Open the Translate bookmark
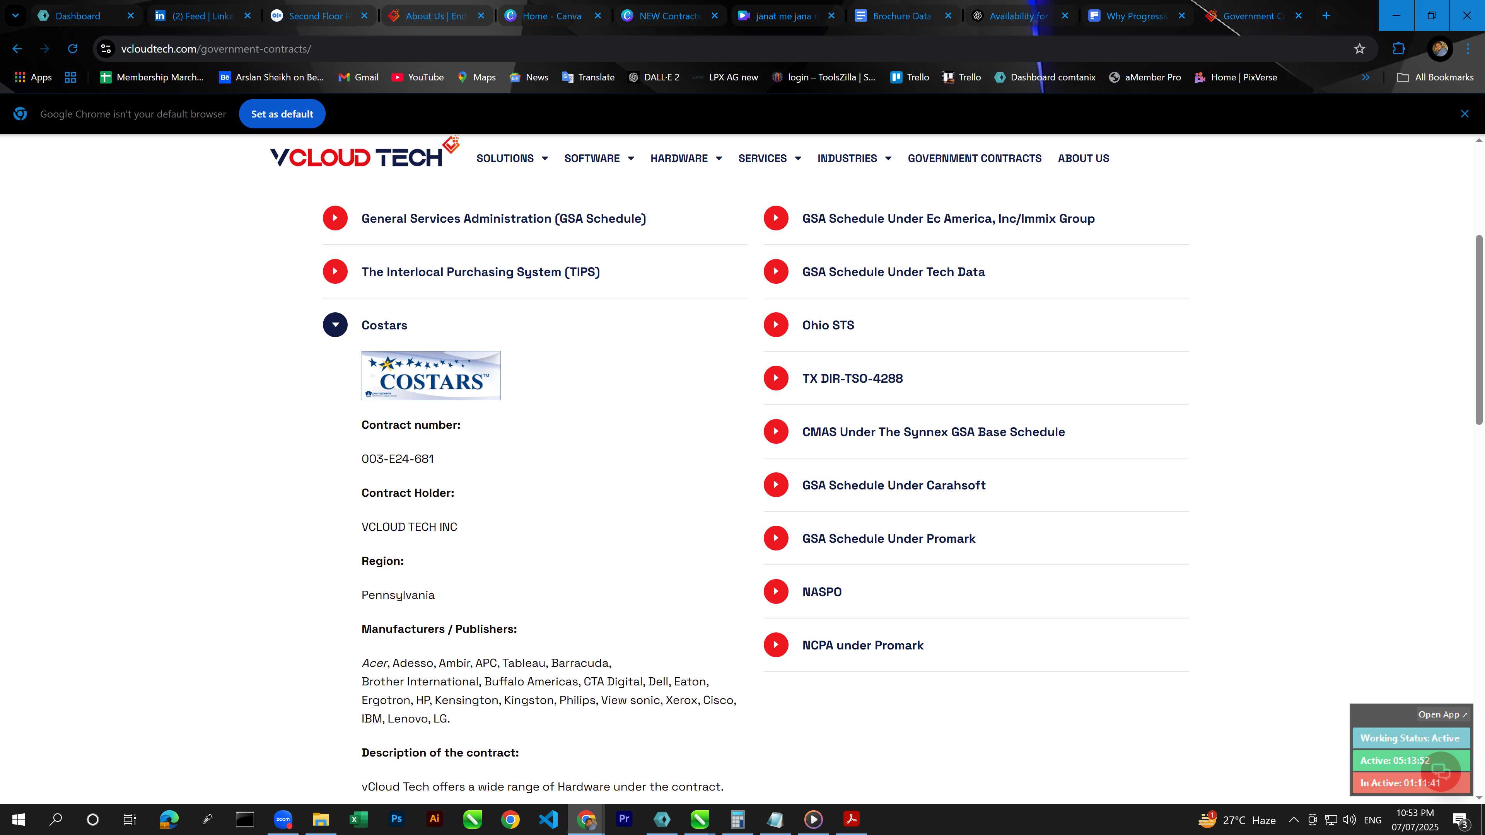The width and height of the screenshot is (1485, 835). click(588, 77)
